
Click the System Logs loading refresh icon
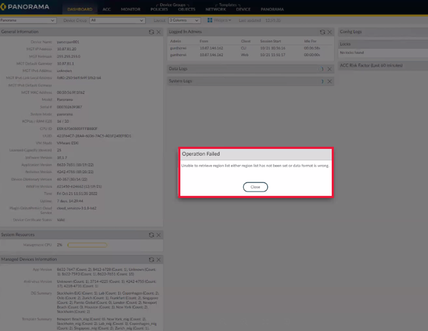pos(322,81)
